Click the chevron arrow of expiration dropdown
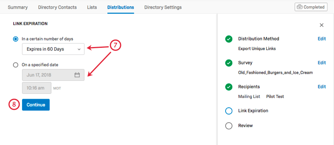The image size is (334, 145). (x=79, y=49)
